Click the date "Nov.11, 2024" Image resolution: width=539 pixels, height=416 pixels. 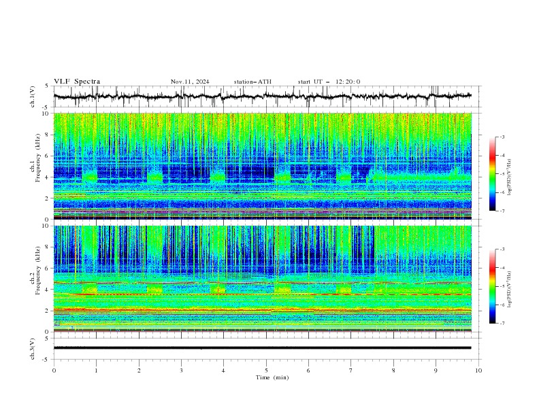190,82
